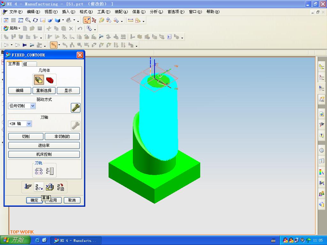
Task: Open the History clock sidebar icon
Action: tap(321, 150)
